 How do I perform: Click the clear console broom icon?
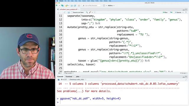pos(186,79)
